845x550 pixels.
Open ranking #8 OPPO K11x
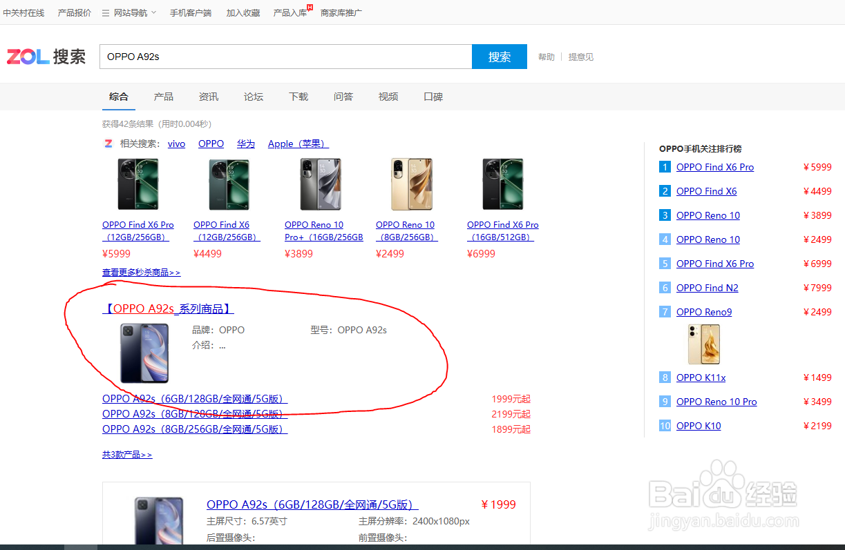[701, 377]
